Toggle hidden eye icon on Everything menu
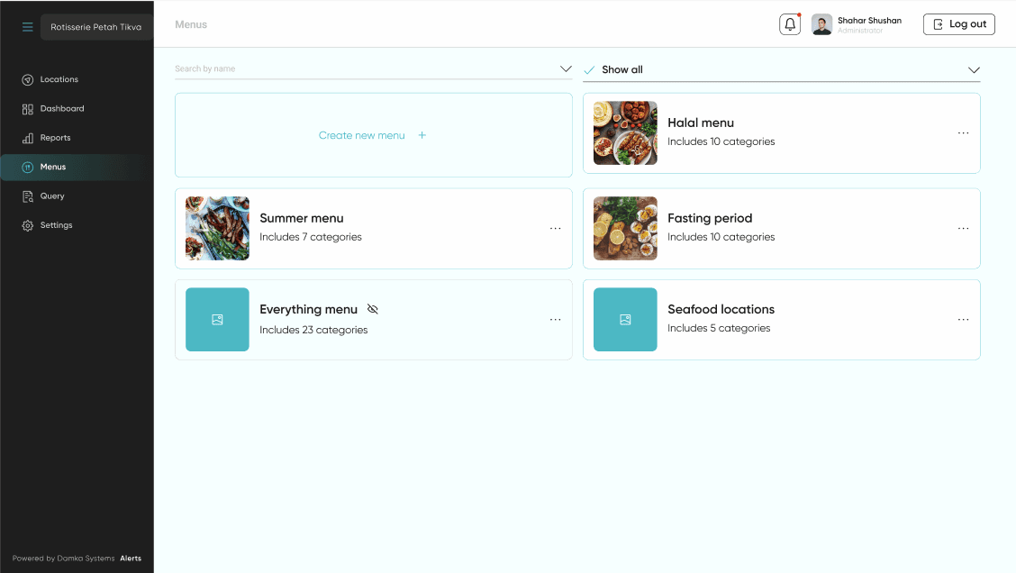 373,309
